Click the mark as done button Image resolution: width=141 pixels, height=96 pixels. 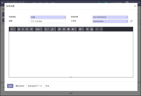tap(20, 86)
